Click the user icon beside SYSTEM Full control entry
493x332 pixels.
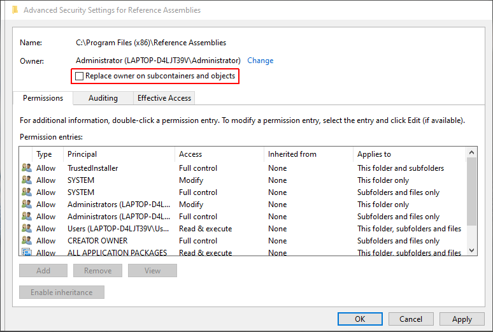coord(26,192)
